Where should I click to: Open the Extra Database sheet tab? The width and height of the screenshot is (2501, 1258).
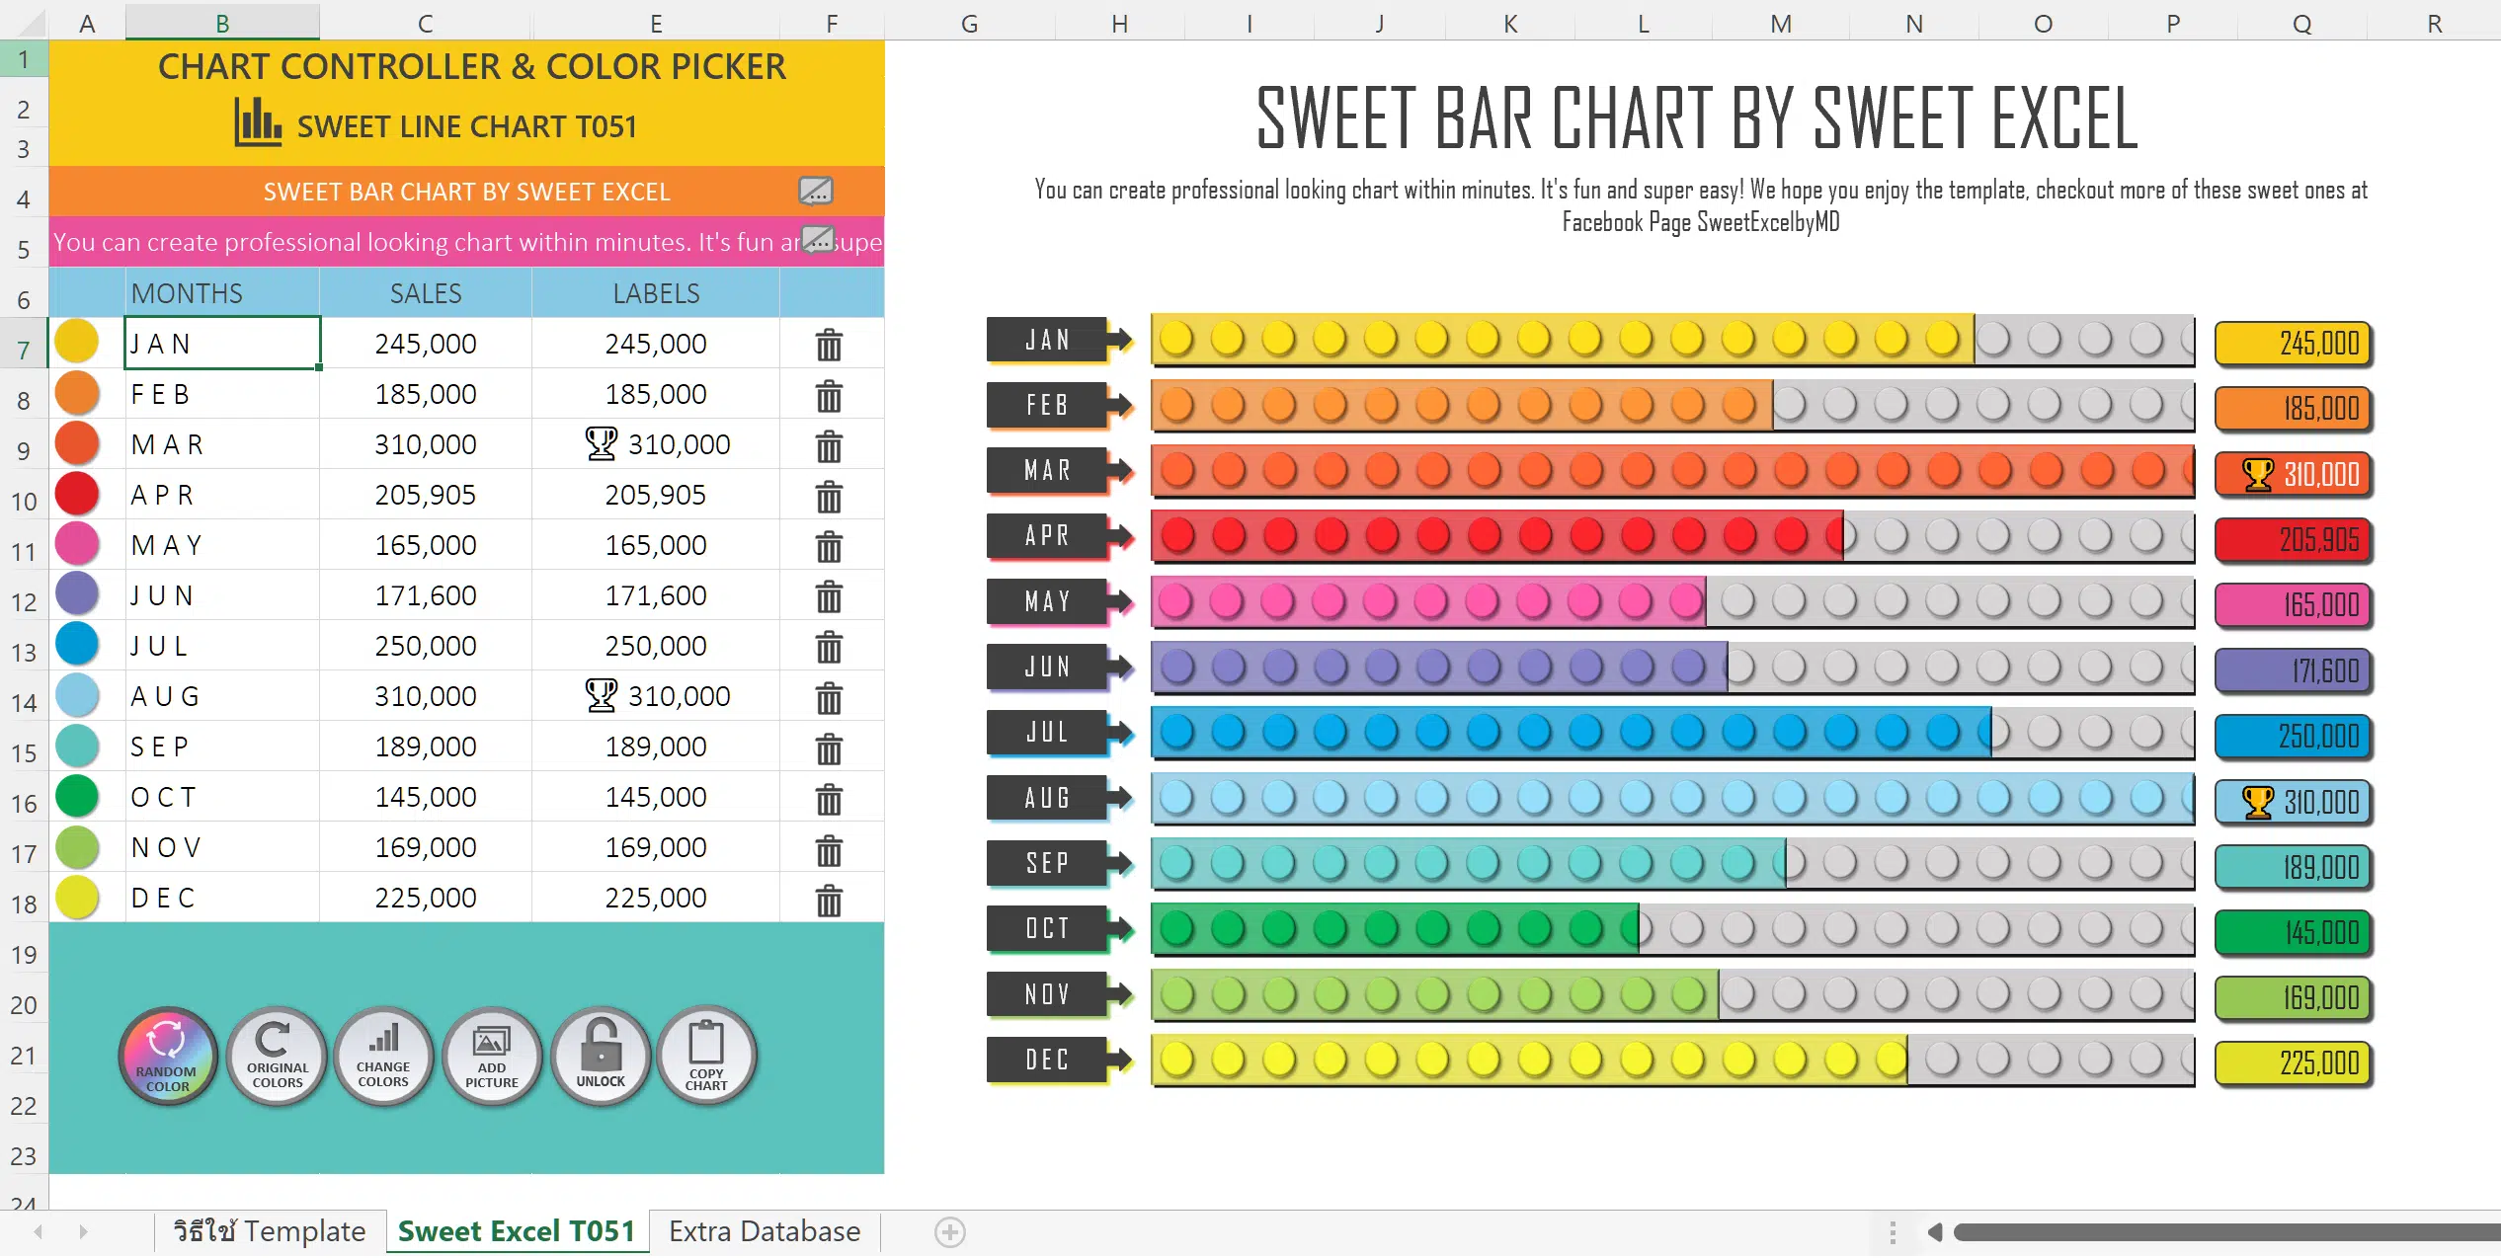765,1231
